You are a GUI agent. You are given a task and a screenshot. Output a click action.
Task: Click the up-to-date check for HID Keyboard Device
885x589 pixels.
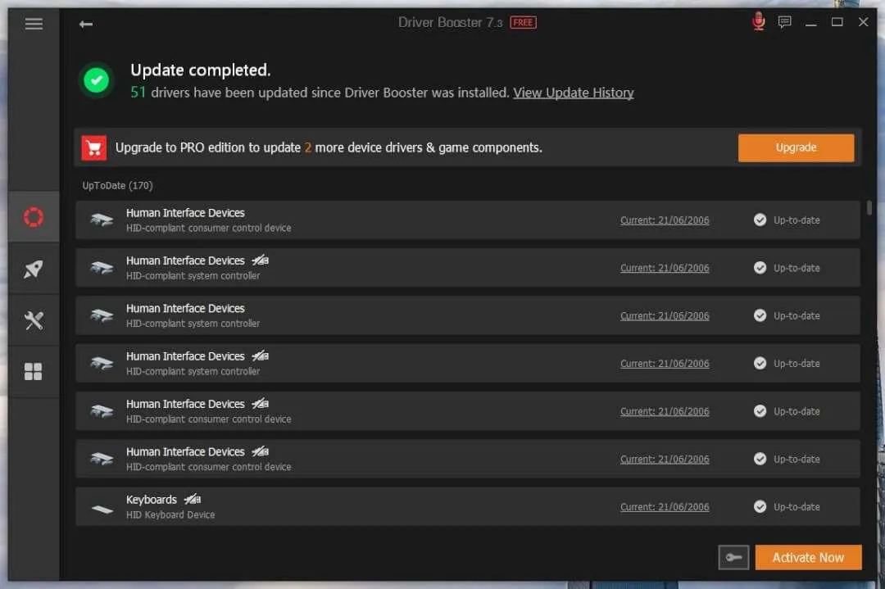tap(760, 506)
